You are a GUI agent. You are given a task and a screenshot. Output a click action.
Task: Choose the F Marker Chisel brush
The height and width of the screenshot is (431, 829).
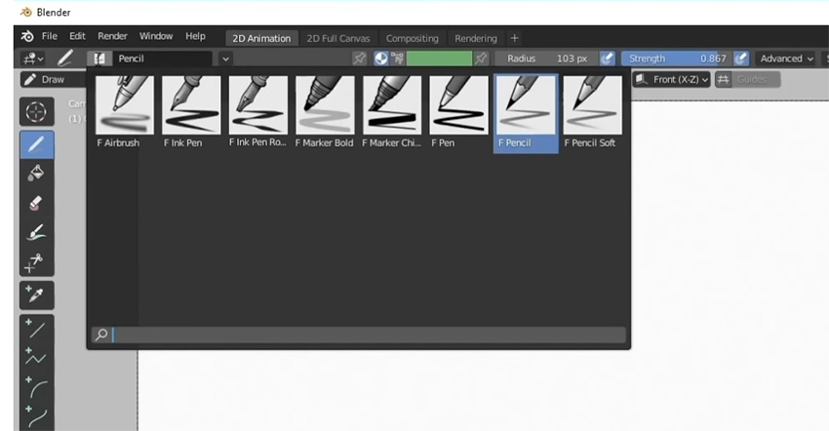[x=392, y=112]
